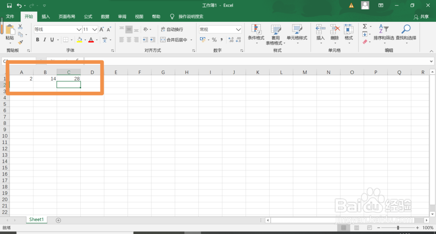Select the Sheet1 tab
The height and width of the screenshot is (234, 436).
point(37,220)
